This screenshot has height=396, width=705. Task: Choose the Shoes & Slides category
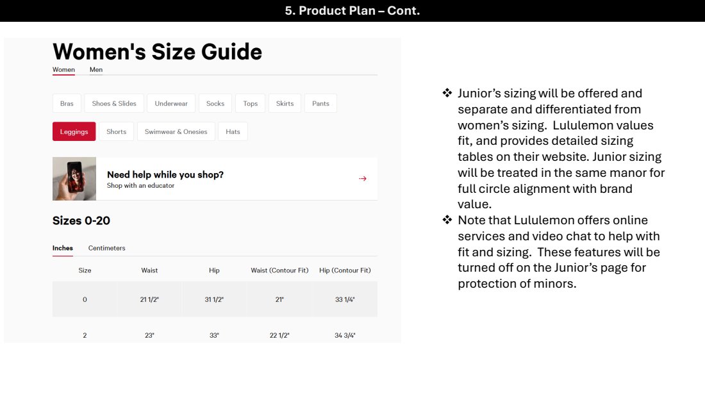114,104
